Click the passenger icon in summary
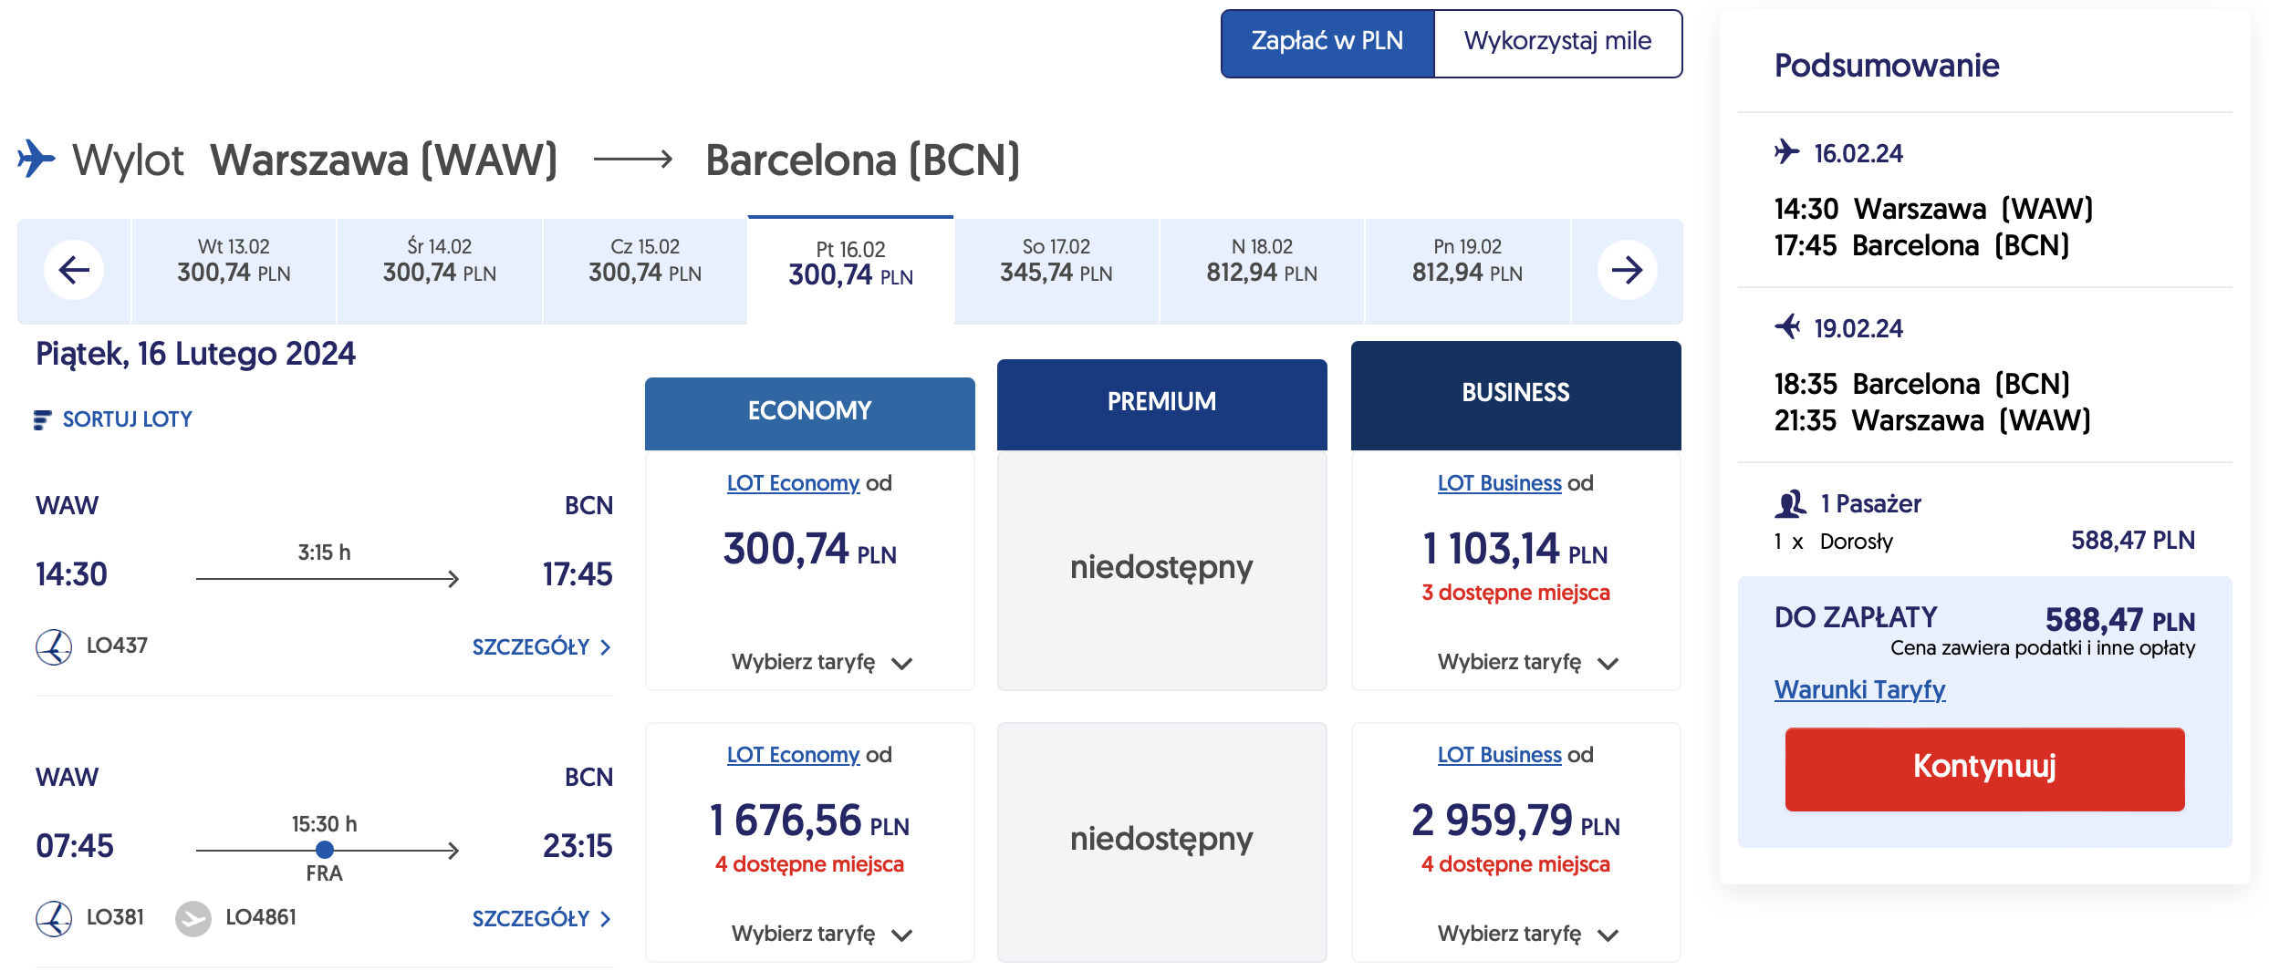Image resolution: width=2269 pixels, height=971 pixels. [x=1790, y=503]
